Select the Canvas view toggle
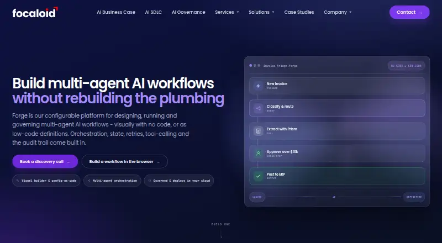This screenshot has width=442, height=243. click(257, 197)
